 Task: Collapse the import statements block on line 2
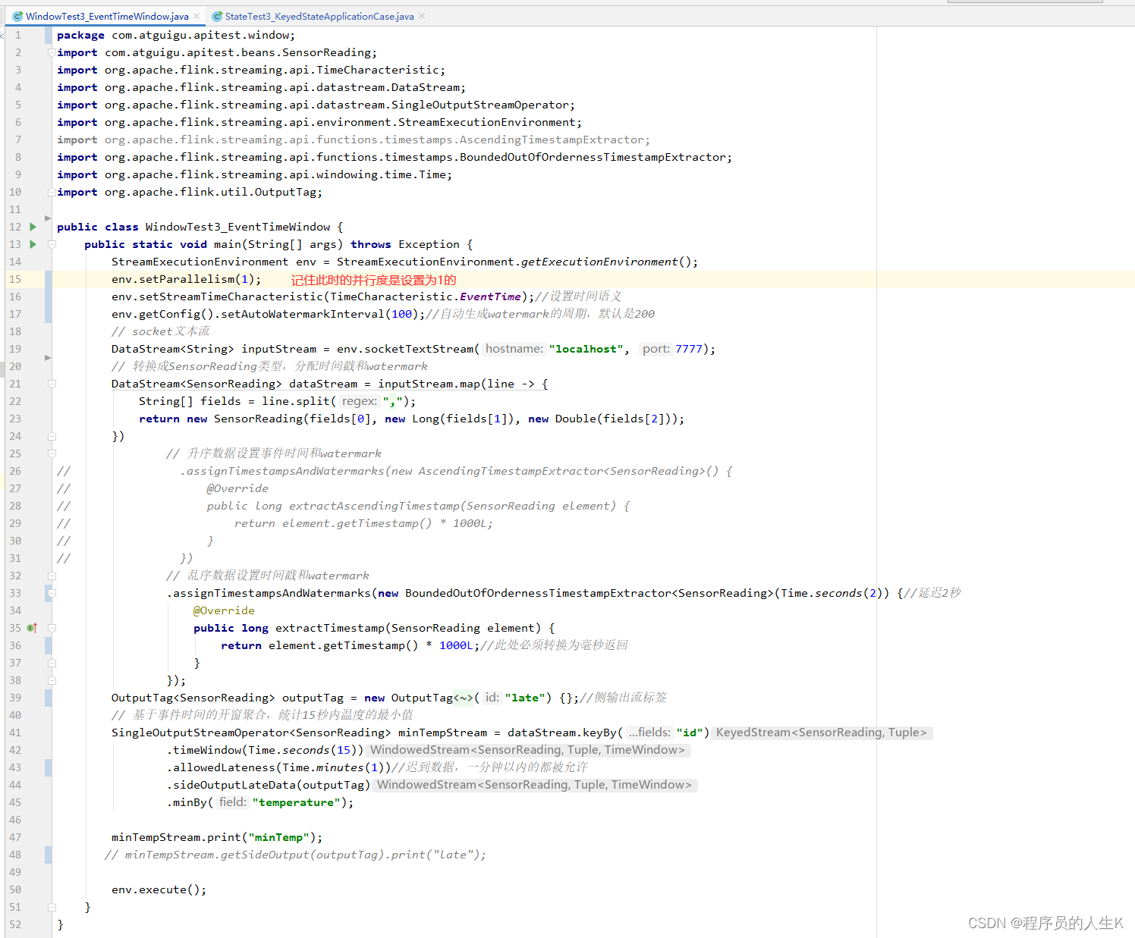(x=52, y=52)
